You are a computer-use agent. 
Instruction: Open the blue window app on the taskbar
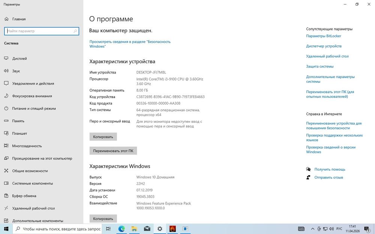click(x=185, y=229)
